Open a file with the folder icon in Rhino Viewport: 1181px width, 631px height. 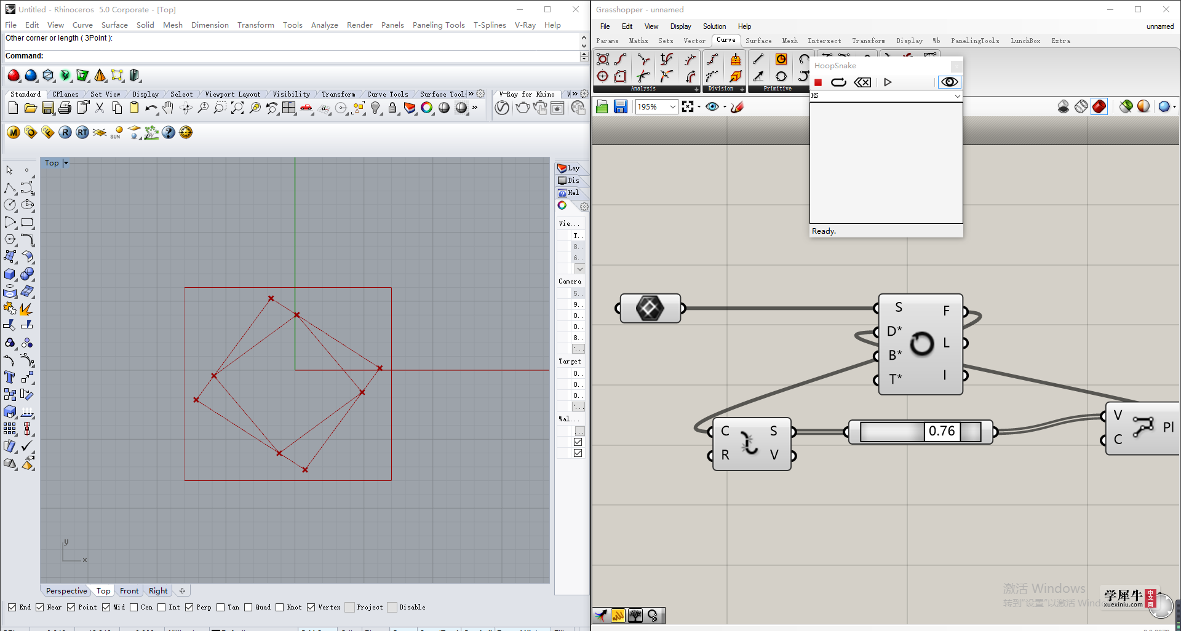[30, 108]
